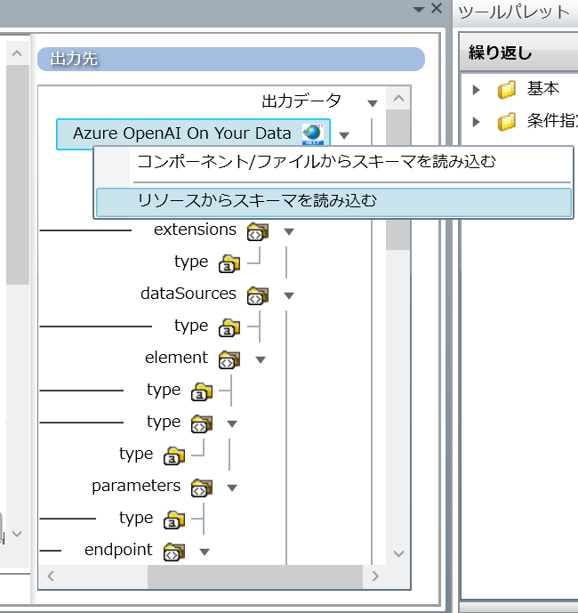
Task: Select the element tree label
Action: click(x=176, y=358)
